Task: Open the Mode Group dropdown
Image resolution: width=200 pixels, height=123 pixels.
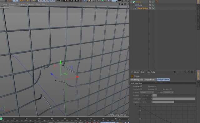Action: point(168,92)
